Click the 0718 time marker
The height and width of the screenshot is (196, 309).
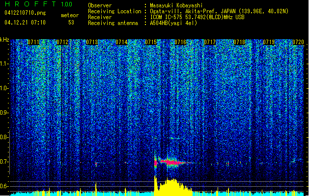tap(239, 42)
